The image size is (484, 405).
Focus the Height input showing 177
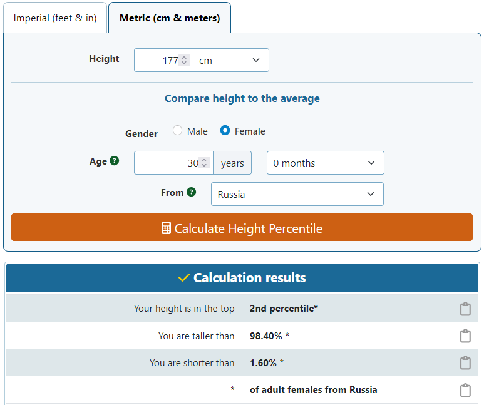click(163, 60)
